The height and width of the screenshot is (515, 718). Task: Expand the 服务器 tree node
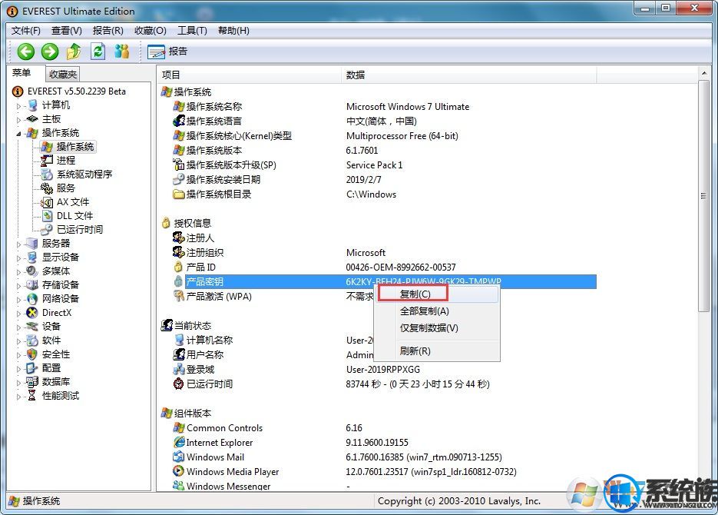[18, 244]
